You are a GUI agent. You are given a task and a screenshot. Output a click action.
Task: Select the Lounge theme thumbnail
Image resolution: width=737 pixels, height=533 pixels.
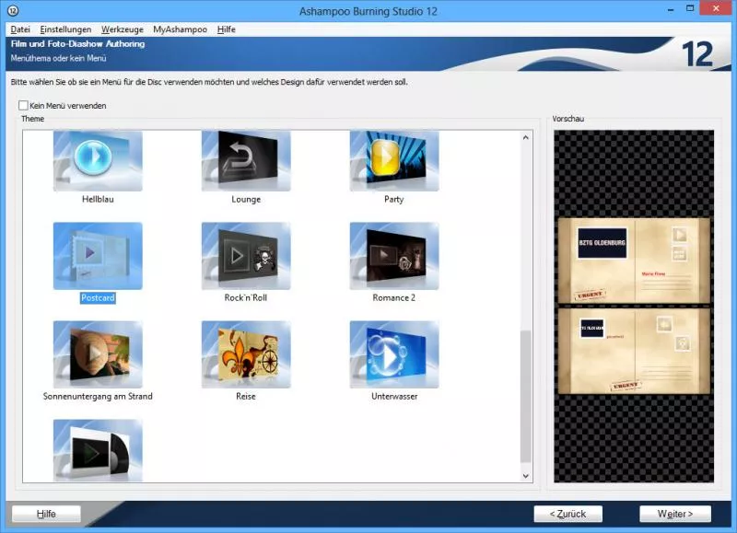pos(246,160)
